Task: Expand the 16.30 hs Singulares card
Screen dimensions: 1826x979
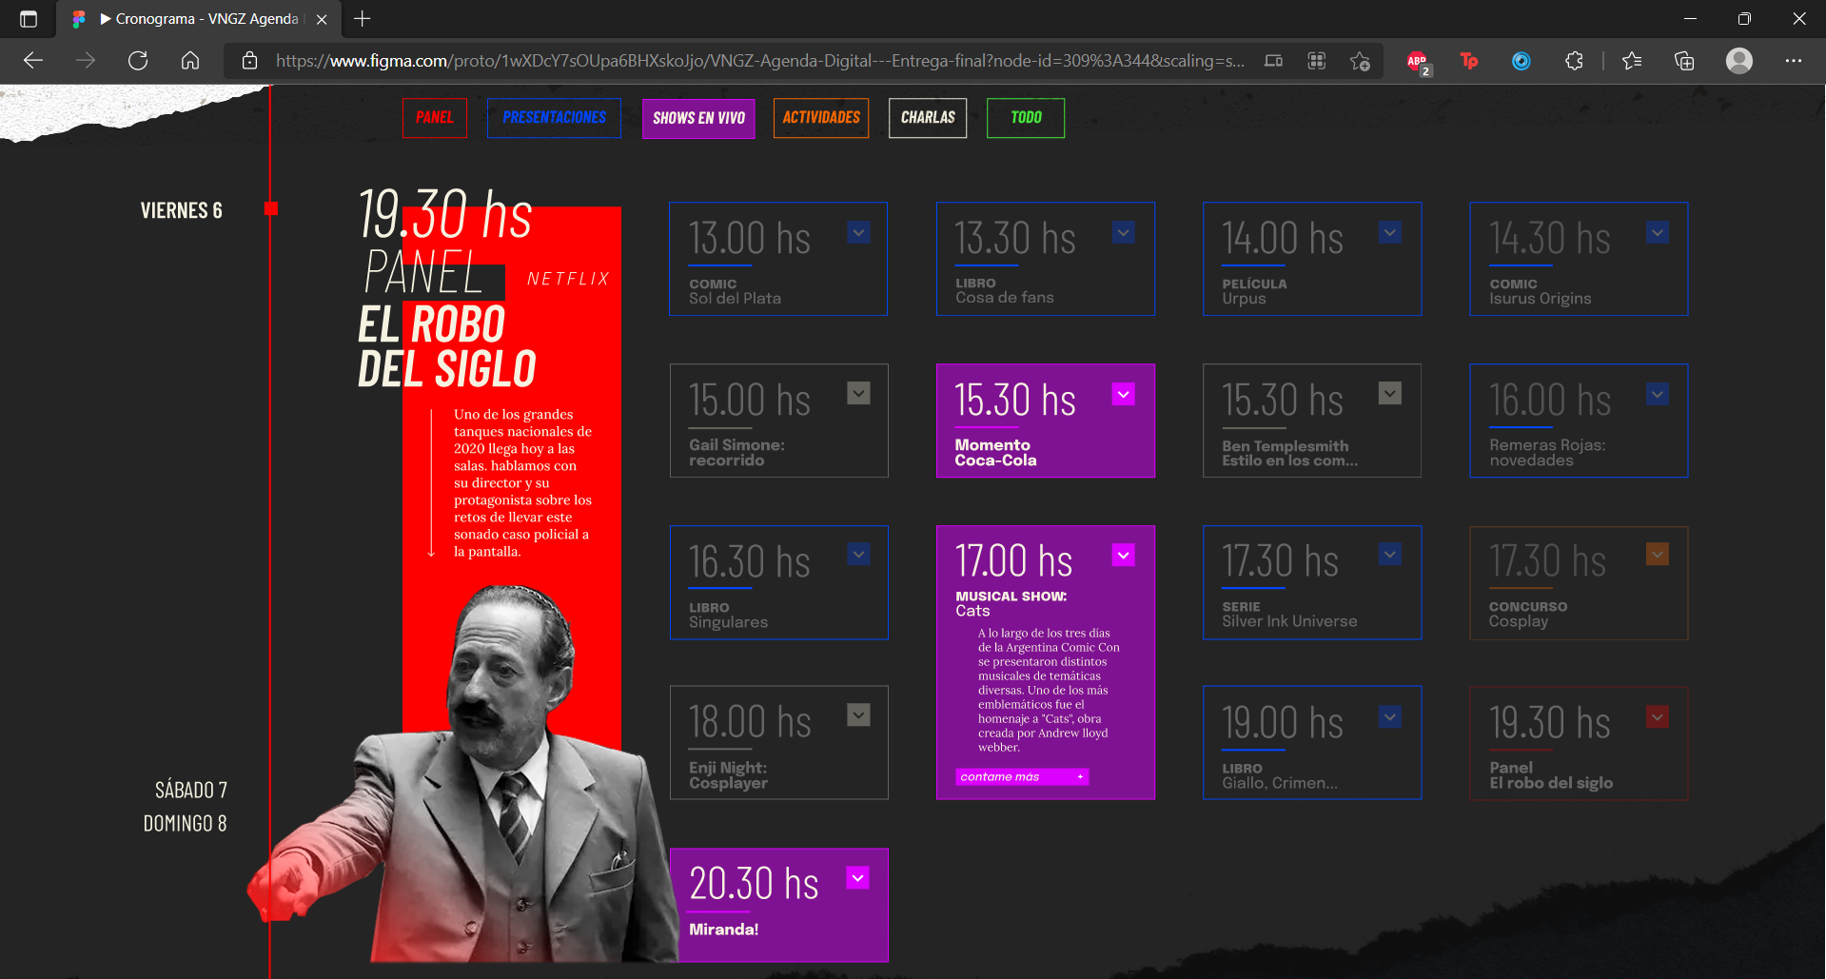Action: point(859,554)
